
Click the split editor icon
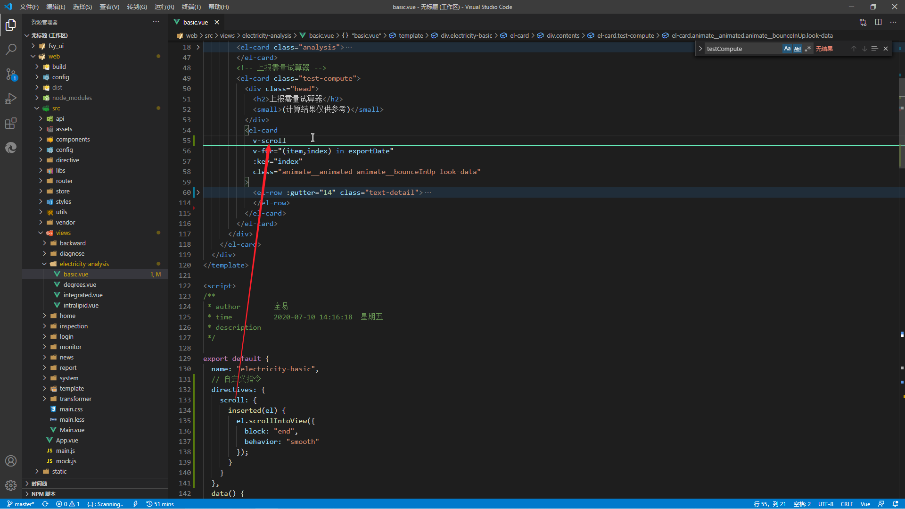pos(878,22)
